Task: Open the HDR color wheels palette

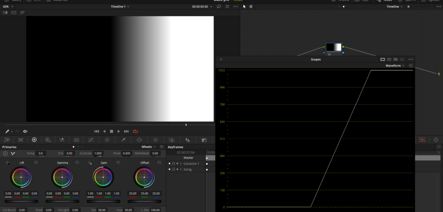Action: pyautogui.click(x=48, y=140)
